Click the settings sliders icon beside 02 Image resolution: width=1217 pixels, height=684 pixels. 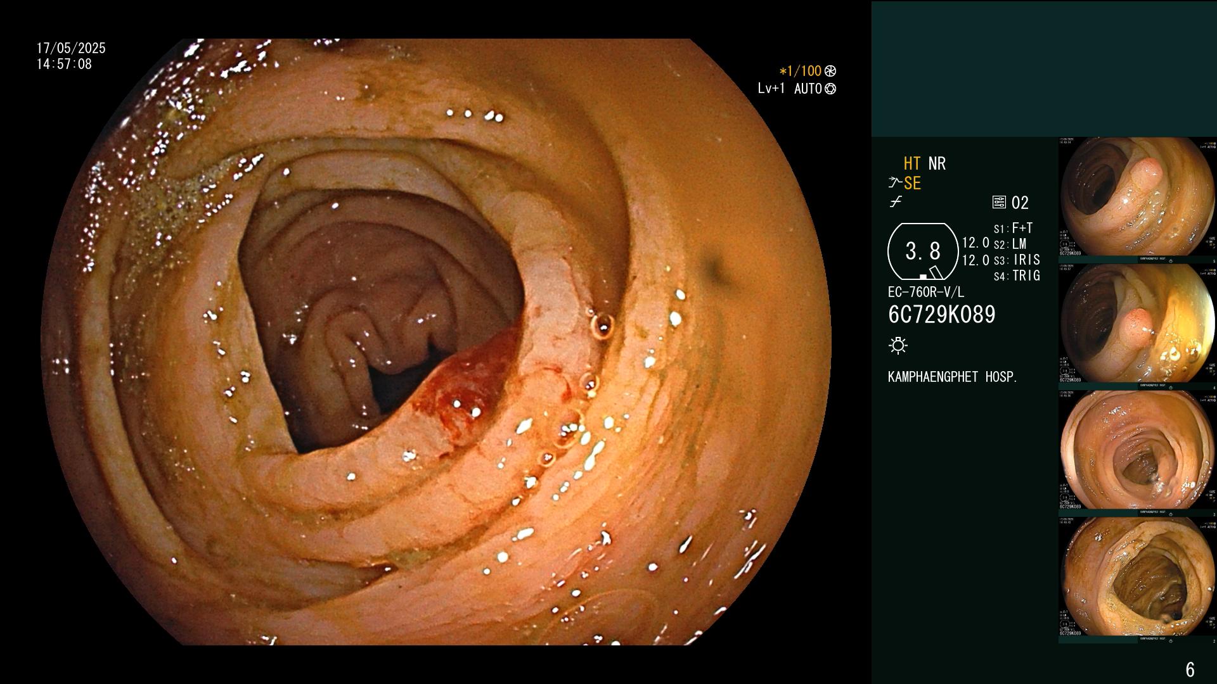[999, 203]
